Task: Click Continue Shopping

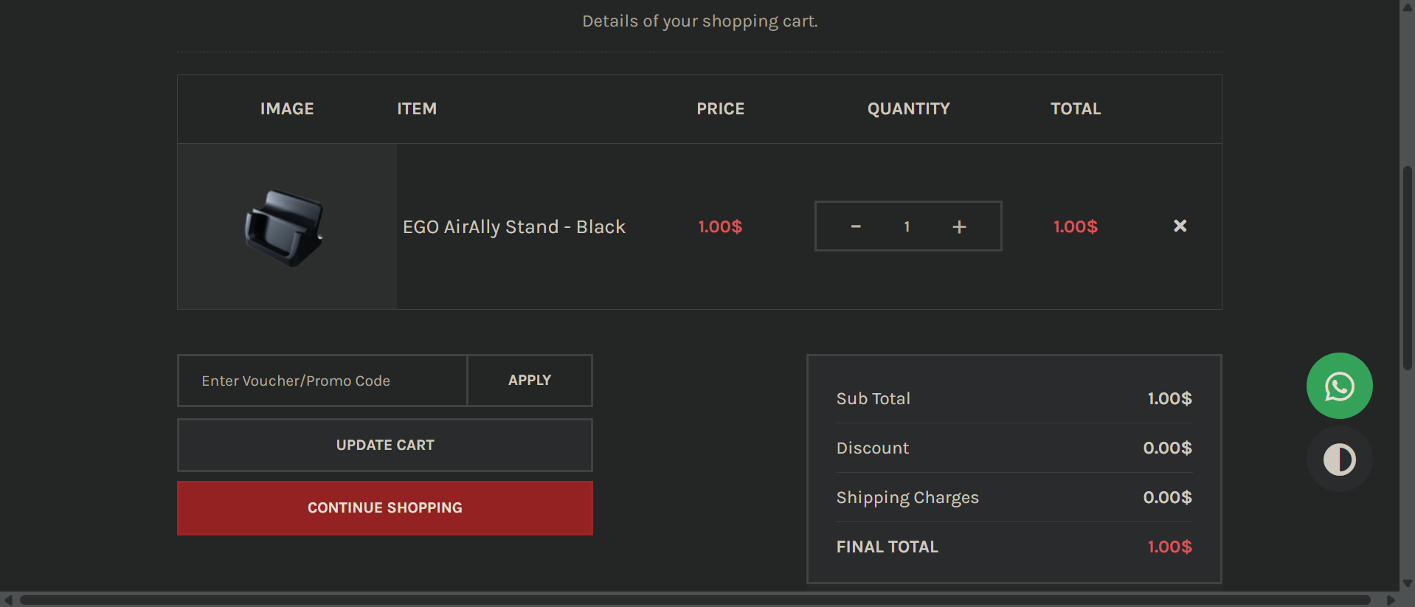Action: pyautogui.click(x=384, y=508)
